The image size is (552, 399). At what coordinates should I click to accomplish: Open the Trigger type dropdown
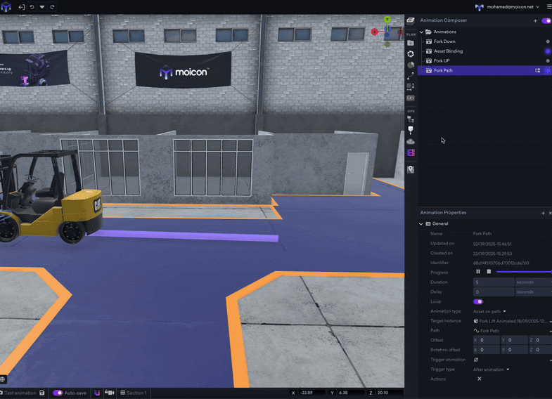point(491,369)
